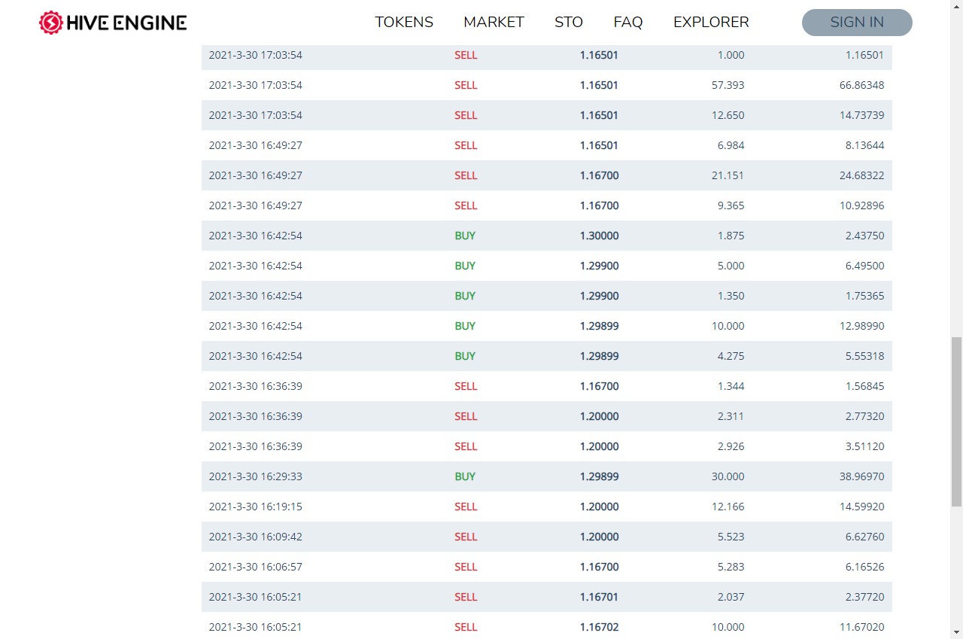Click the total 10.92896
Viewport: 963px width, 639px height.
coord(861,205)
